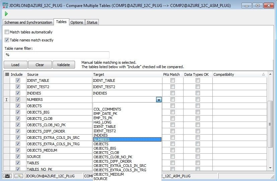Screen dimensions: 277x181
Task: Choose OBJECTS_MEDIUM from the dropdown list
Action: 127,174
